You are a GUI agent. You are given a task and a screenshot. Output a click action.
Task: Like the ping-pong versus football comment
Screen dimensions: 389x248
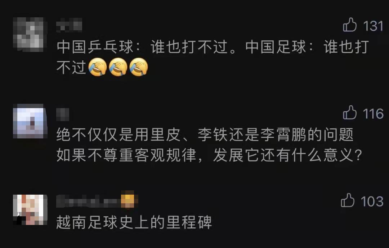point(349,25)
